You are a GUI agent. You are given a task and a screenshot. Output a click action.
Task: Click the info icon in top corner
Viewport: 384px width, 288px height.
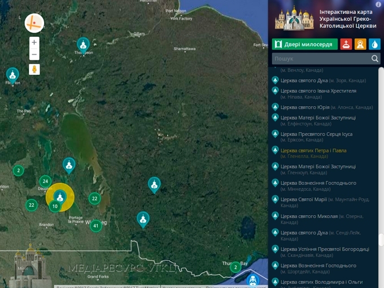[378, 5]
